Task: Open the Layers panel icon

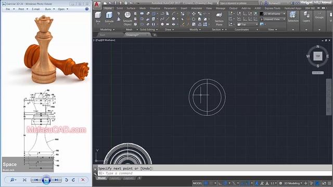Action: click(x=306, y=15)
